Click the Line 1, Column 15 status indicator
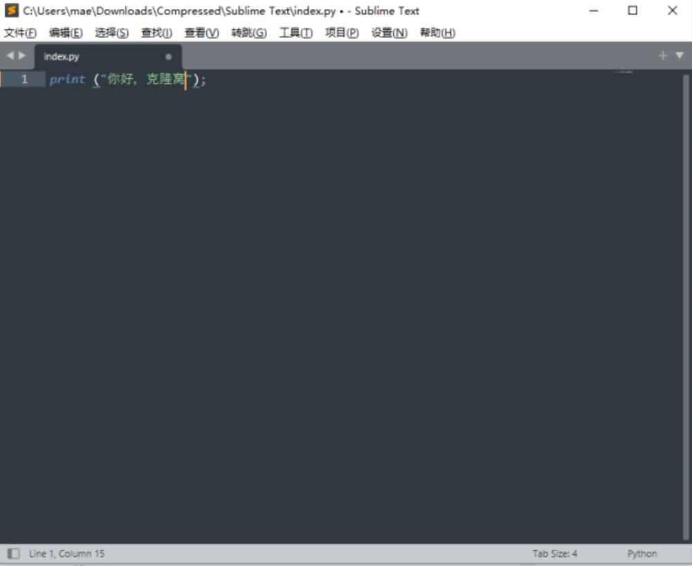This screenshot has height=566, width=692. tap(66, 553)
